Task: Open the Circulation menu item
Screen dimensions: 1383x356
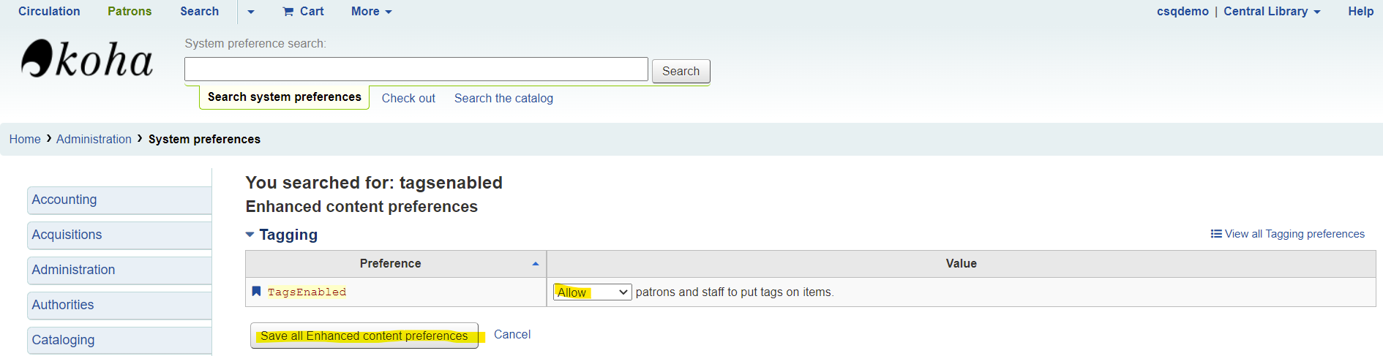Action: [x=49, y=12]
